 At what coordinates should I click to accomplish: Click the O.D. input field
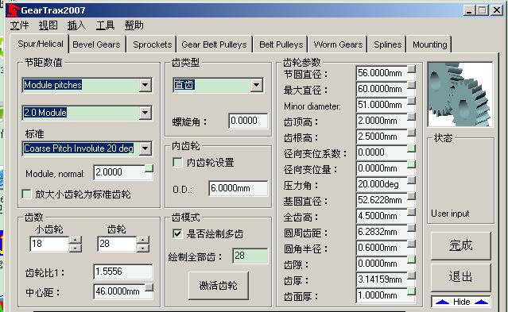238,188
